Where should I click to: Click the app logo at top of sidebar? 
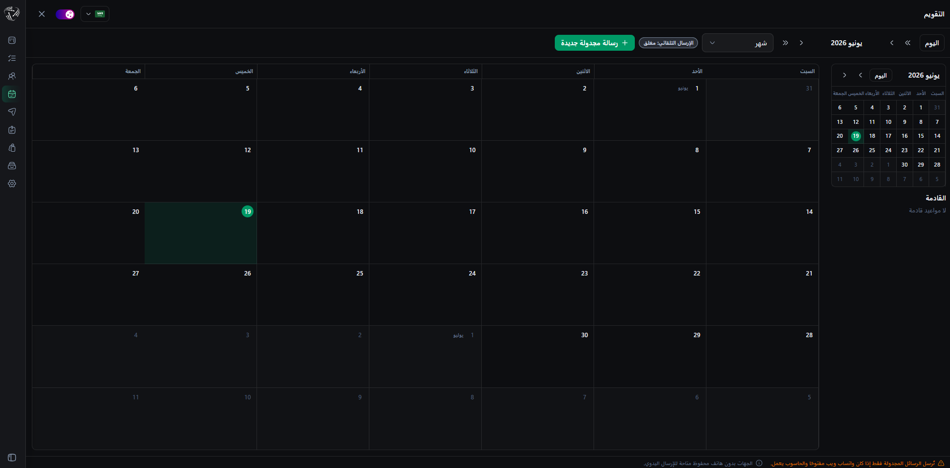click(12, 14)
